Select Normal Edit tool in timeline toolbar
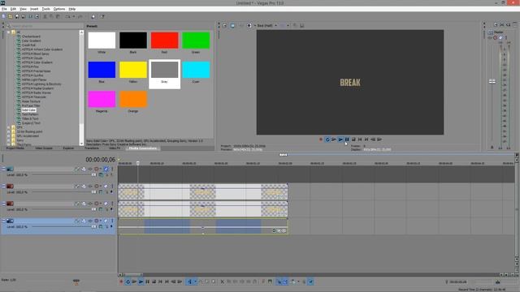Viewport: 520px width, 292px height. tap(189, 281)
